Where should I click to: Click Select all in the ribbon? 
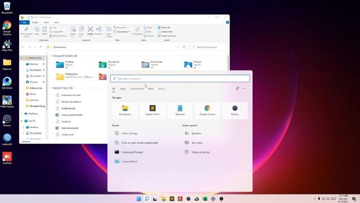pos(164,28)
